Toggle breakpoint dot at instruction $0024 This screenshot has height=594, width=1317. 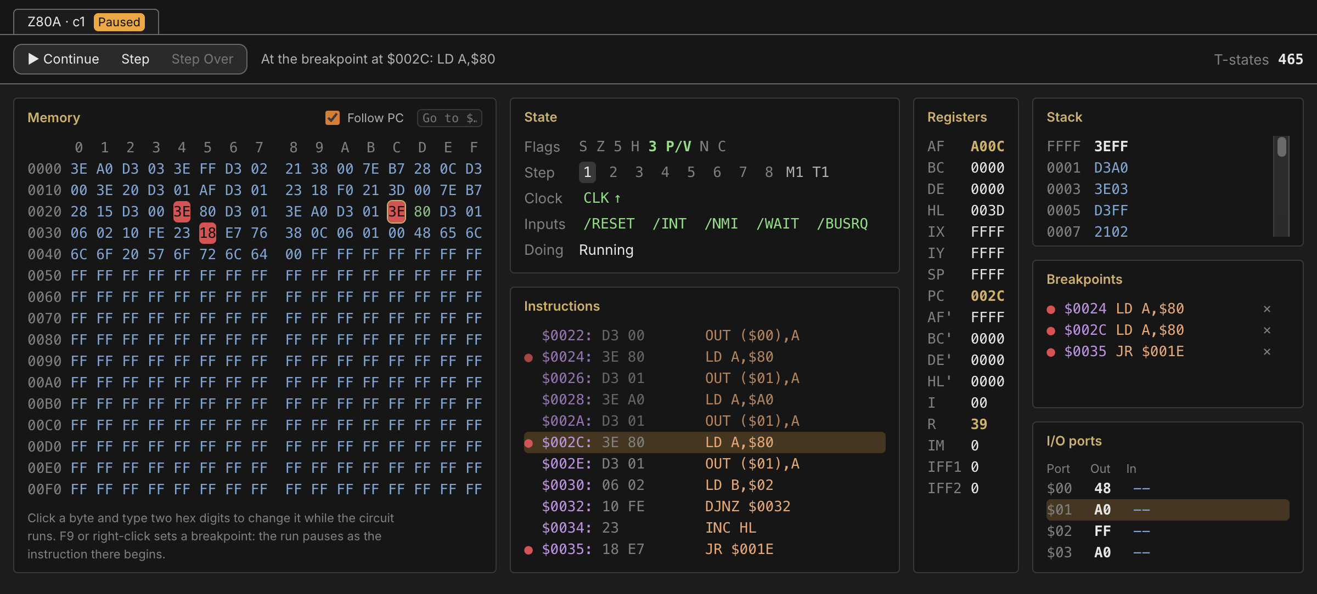pos(528,358)
